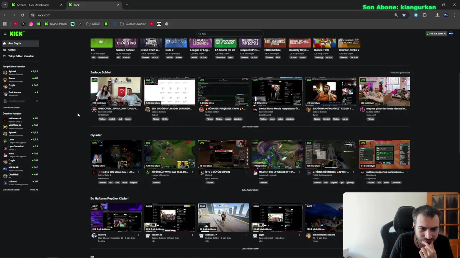Open the Günlük Oyunlar bookmarks folder
This screenshot has width=460, height=258.
click(133, 24)
